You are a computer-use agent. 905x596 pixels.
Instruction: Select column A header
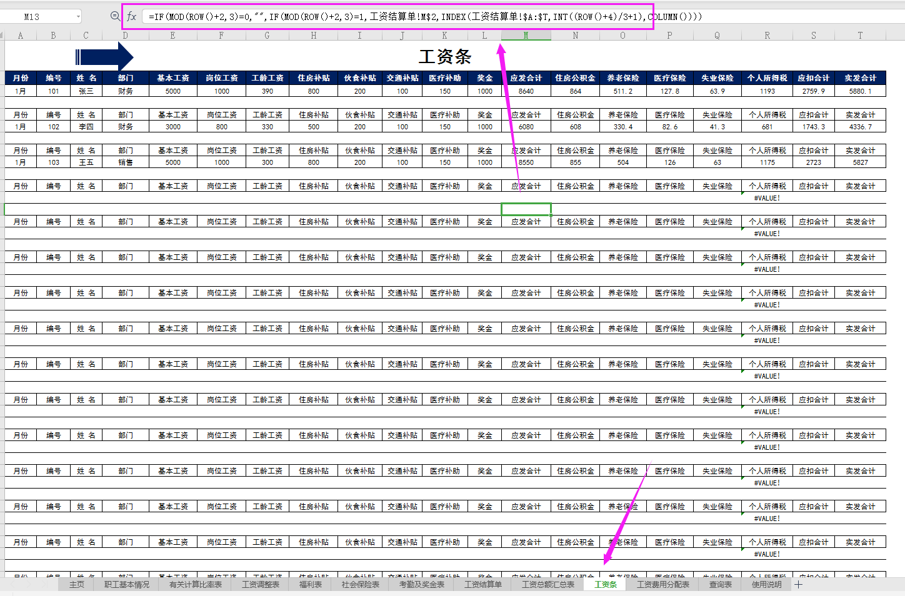(21, 36)
